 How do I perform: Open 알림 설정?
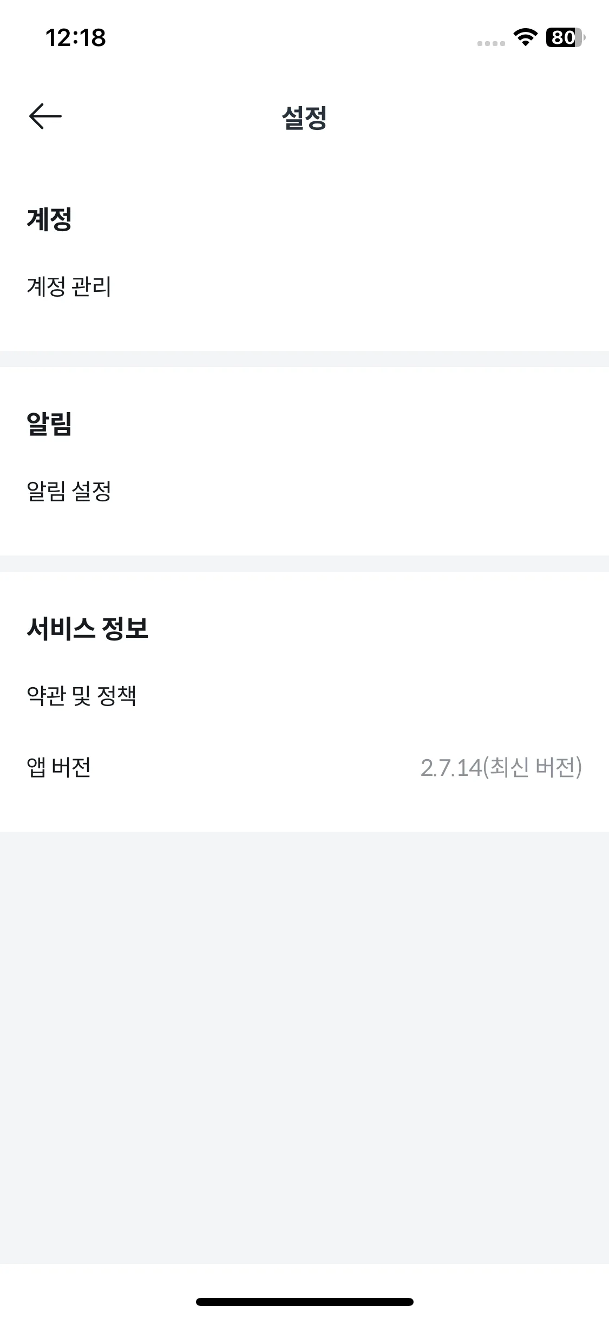pyautogui.click(x=304, y=491)
